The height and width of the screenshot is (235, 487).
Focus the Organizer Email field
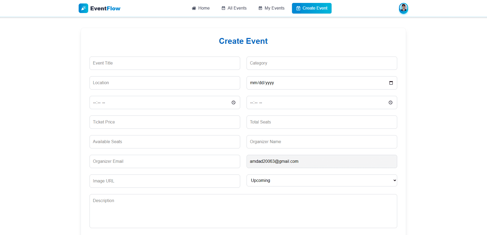(165, 161)
